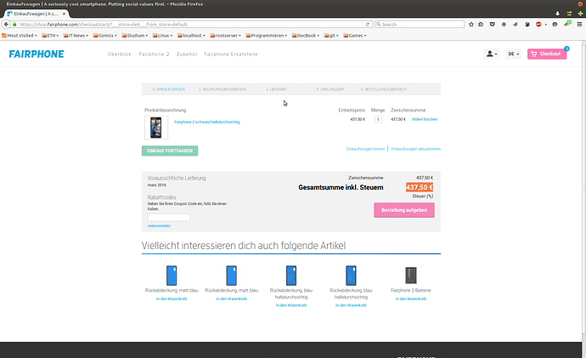Expand the ETH bookmarks folder
586x358 pixels.
(x=50, y=36)
